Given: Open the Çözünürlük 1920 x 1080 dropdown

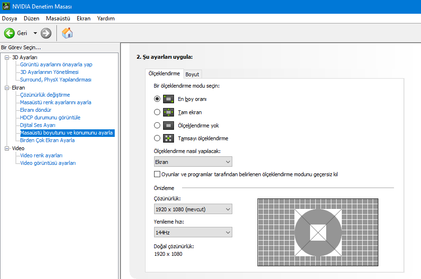Looking at the screenshot, I should pos(193,209).
